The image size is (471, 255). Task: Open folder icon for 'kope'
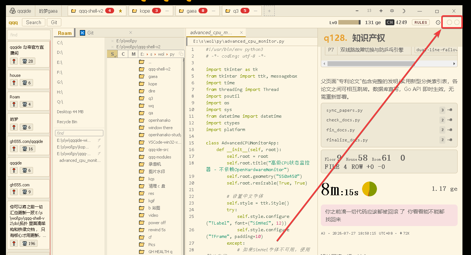[141, 84]
